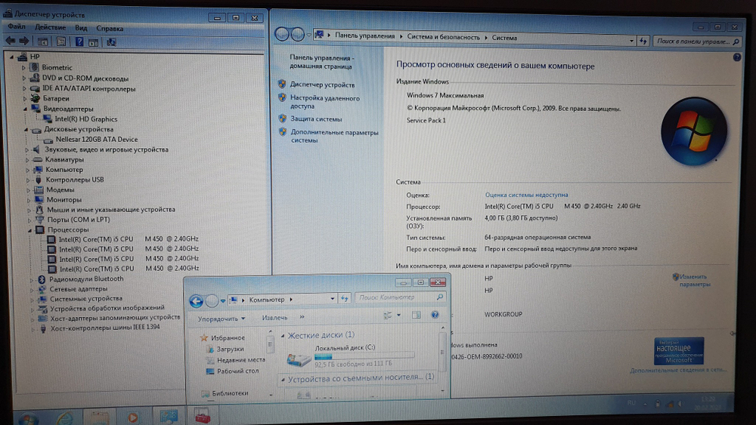
Task: Click the blue help toolbar icon
Action: (x=79, y=42)
